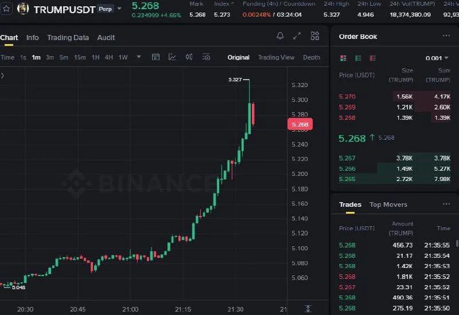Open the Trading Data tab

coord(68,38)
